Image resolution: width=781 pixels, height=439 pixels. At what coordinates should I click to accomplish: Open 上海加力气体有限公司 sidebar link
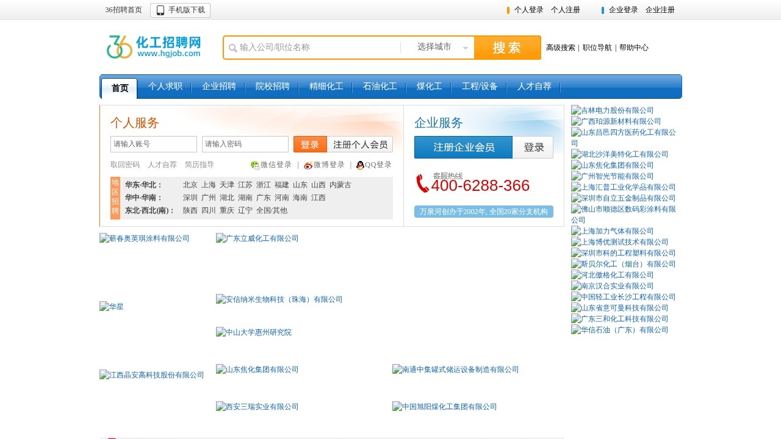click(613, 231)
